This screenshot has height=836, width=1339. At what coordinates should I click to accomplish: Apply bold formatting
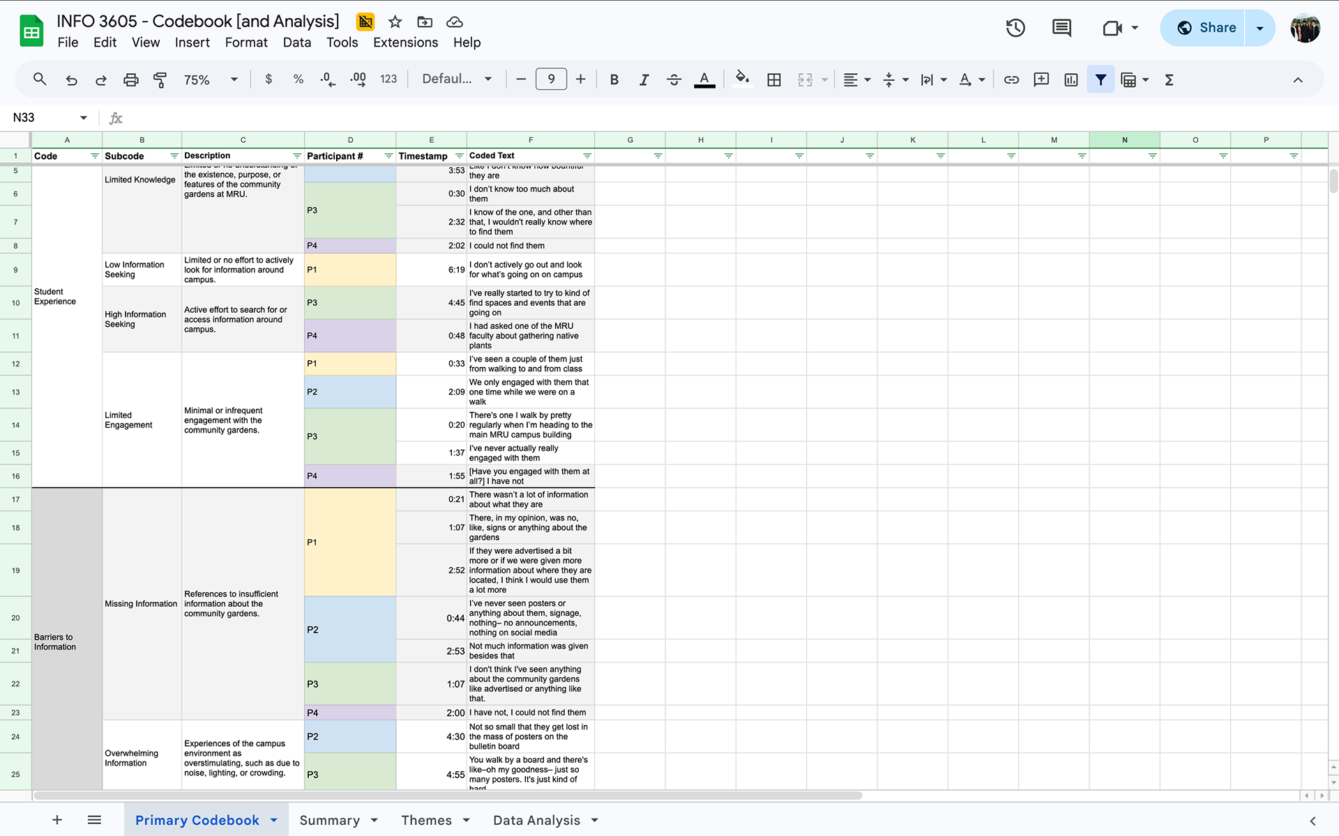click(x=614, y=79)
